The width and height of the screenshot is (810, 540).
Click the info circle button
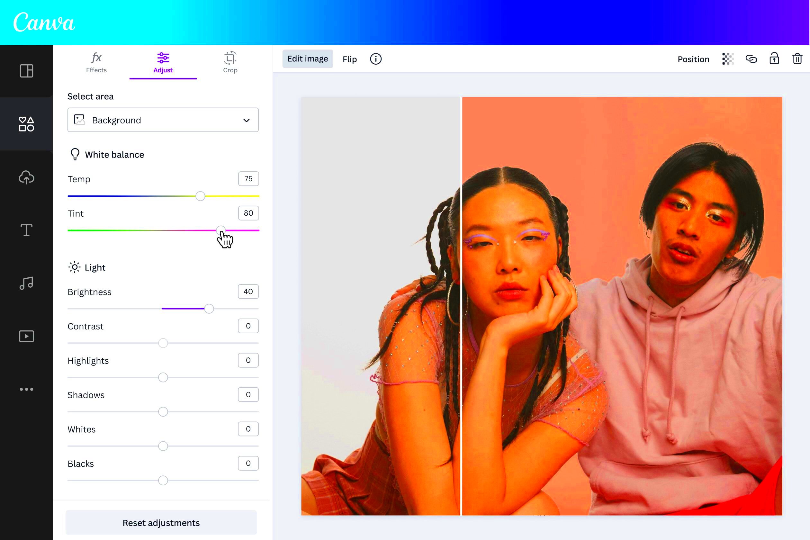click(375, 59)
